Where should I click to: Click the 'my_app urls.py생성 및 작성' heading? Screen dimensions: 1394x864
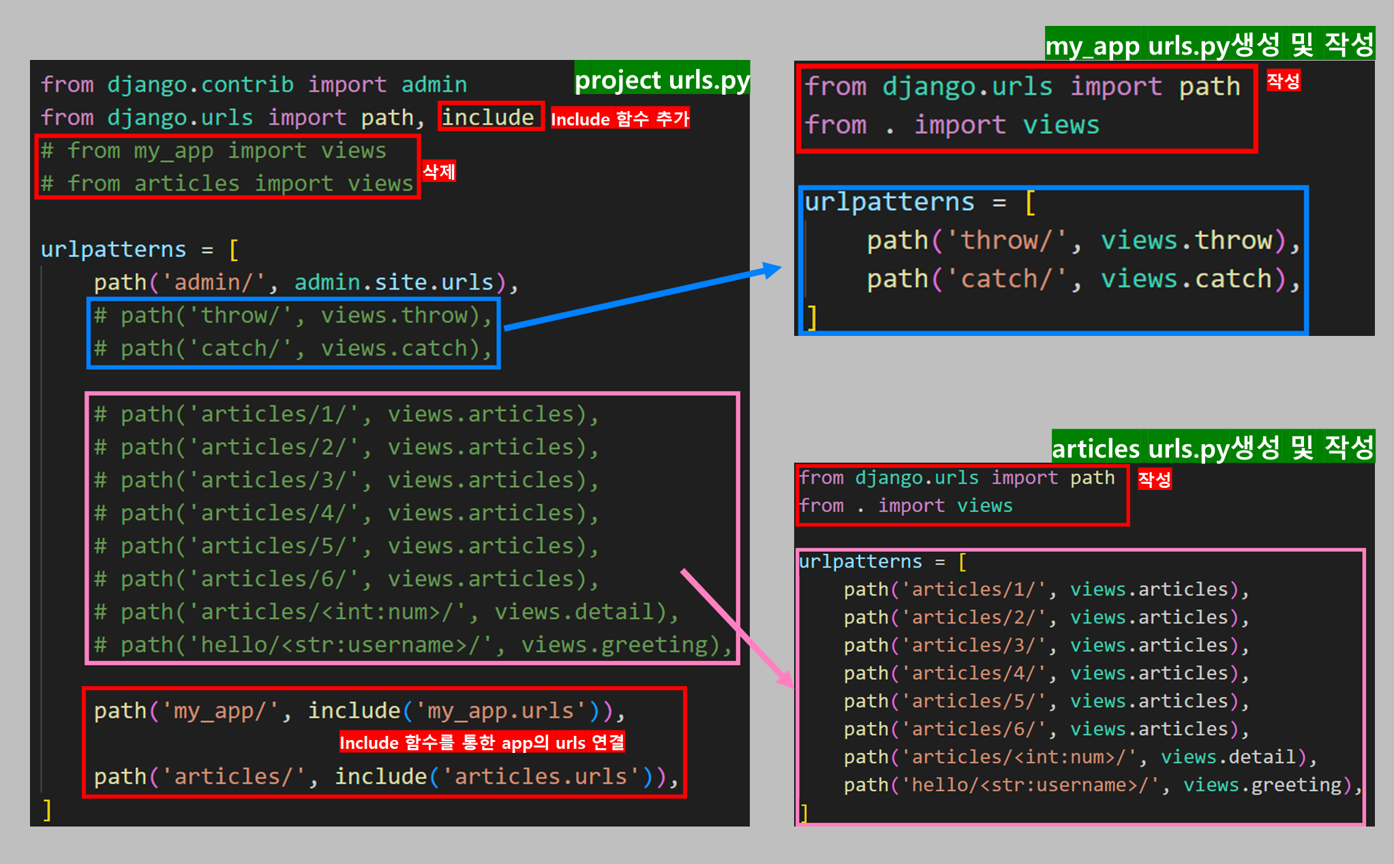click(x=1209, y=45)
